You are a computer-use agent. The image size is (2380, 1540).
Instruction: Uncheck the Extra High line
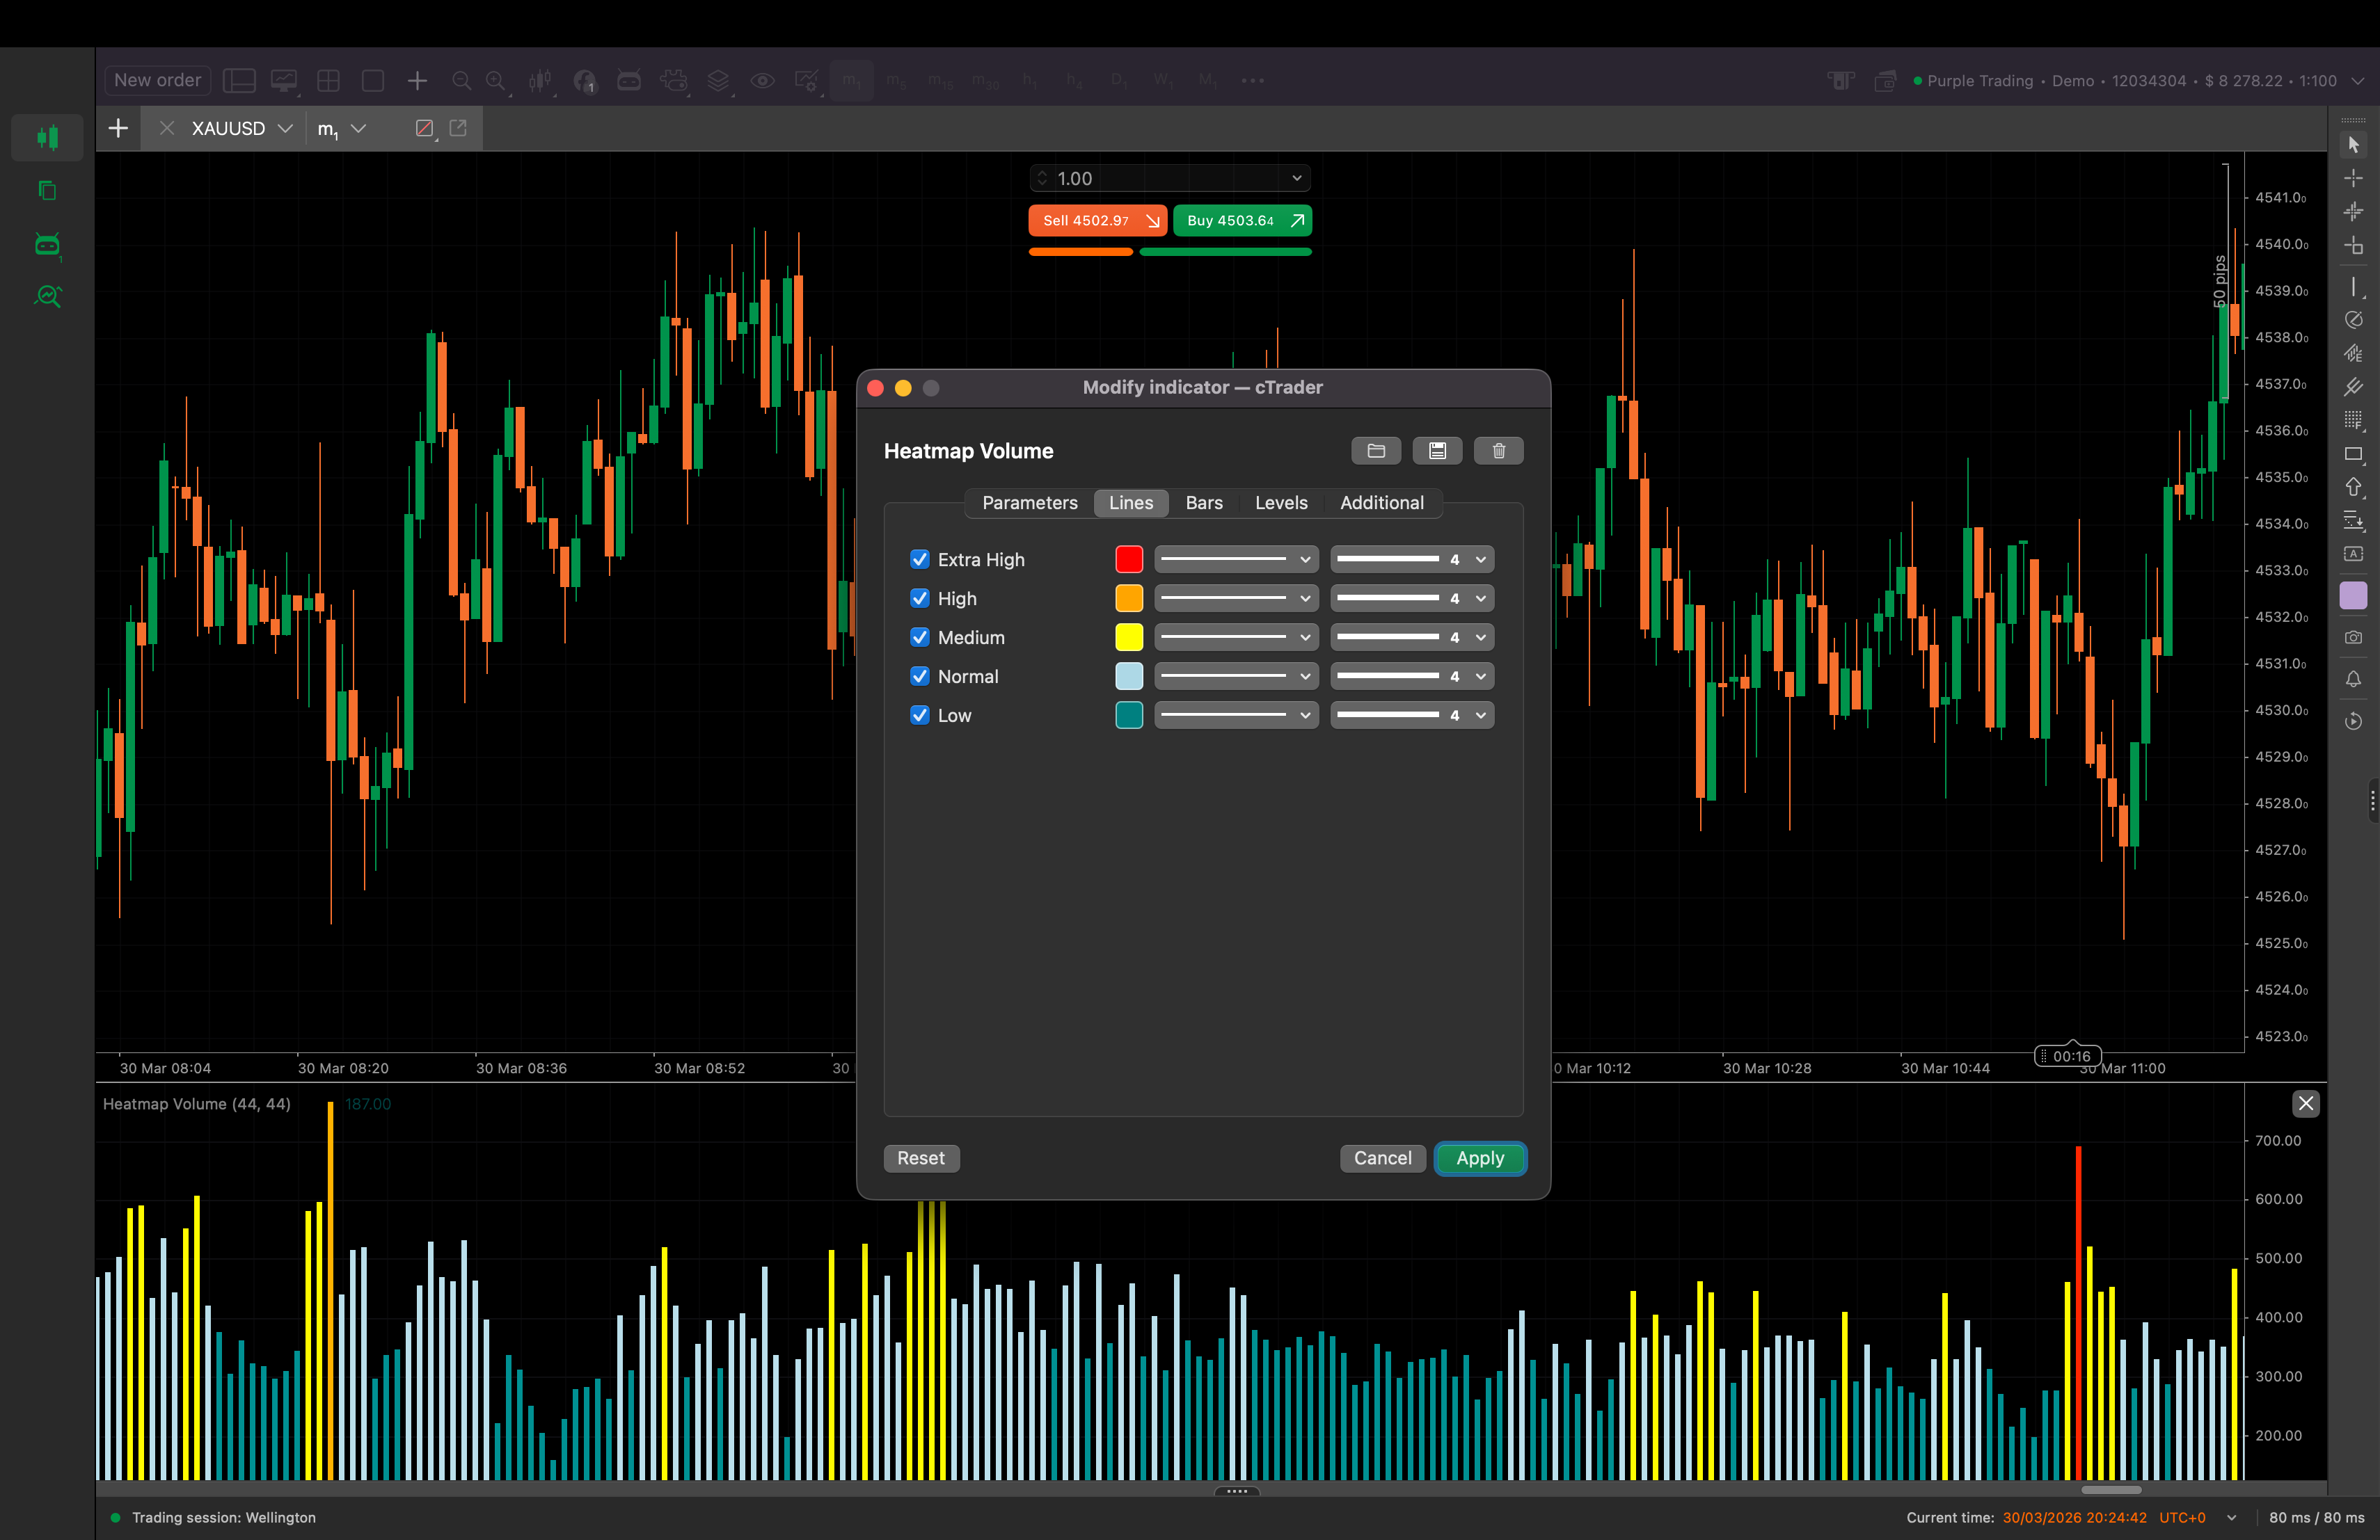tap(920, 559)
